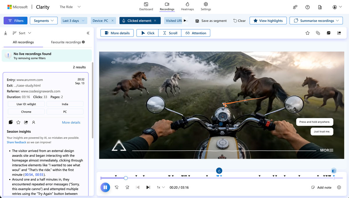Toggle the Scroll overlay

coord(170,33)
